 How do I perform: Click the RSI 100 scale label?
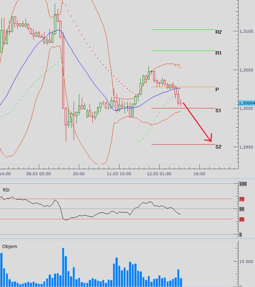click(243, 184)
